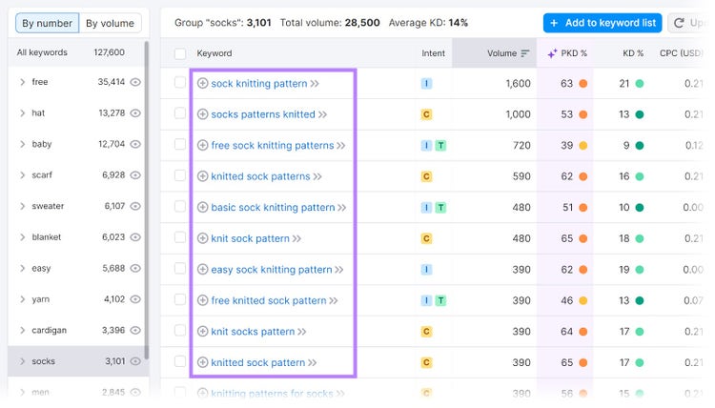Open double-arrow beside 'socks patterns knitted'

click(x=322, y=115)
